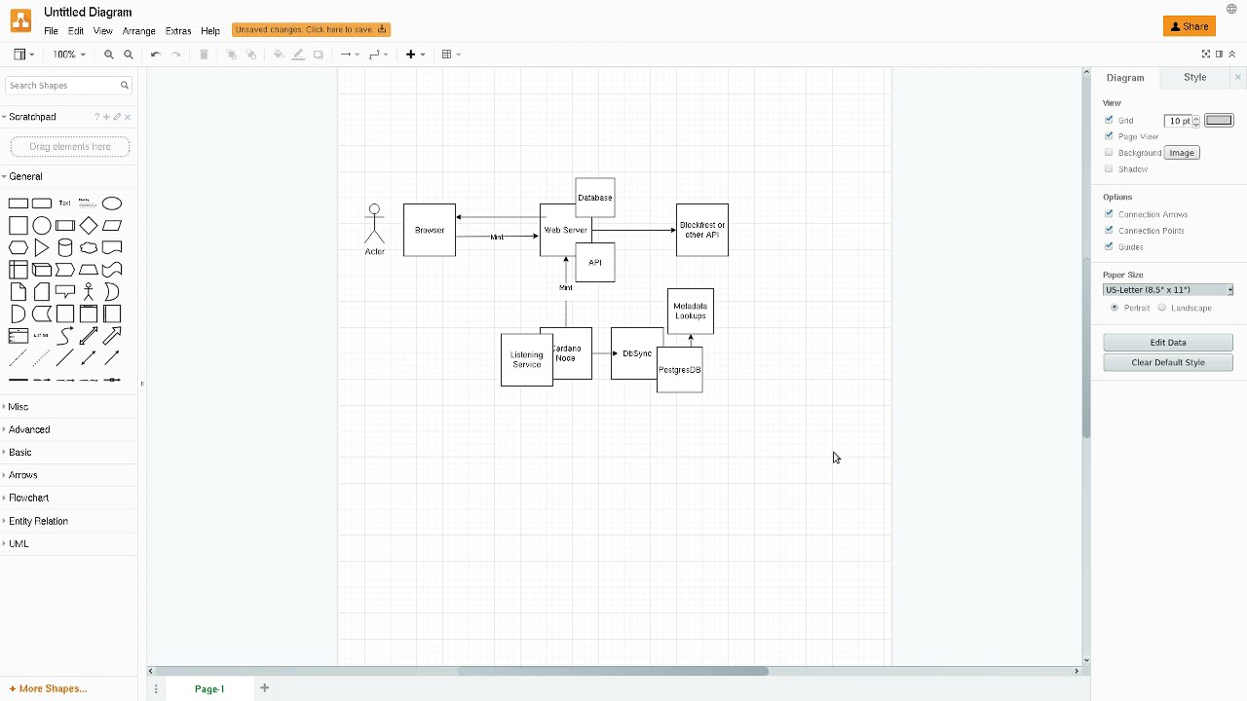
Task: Open the View menu
Action: [x=102, y=31]
